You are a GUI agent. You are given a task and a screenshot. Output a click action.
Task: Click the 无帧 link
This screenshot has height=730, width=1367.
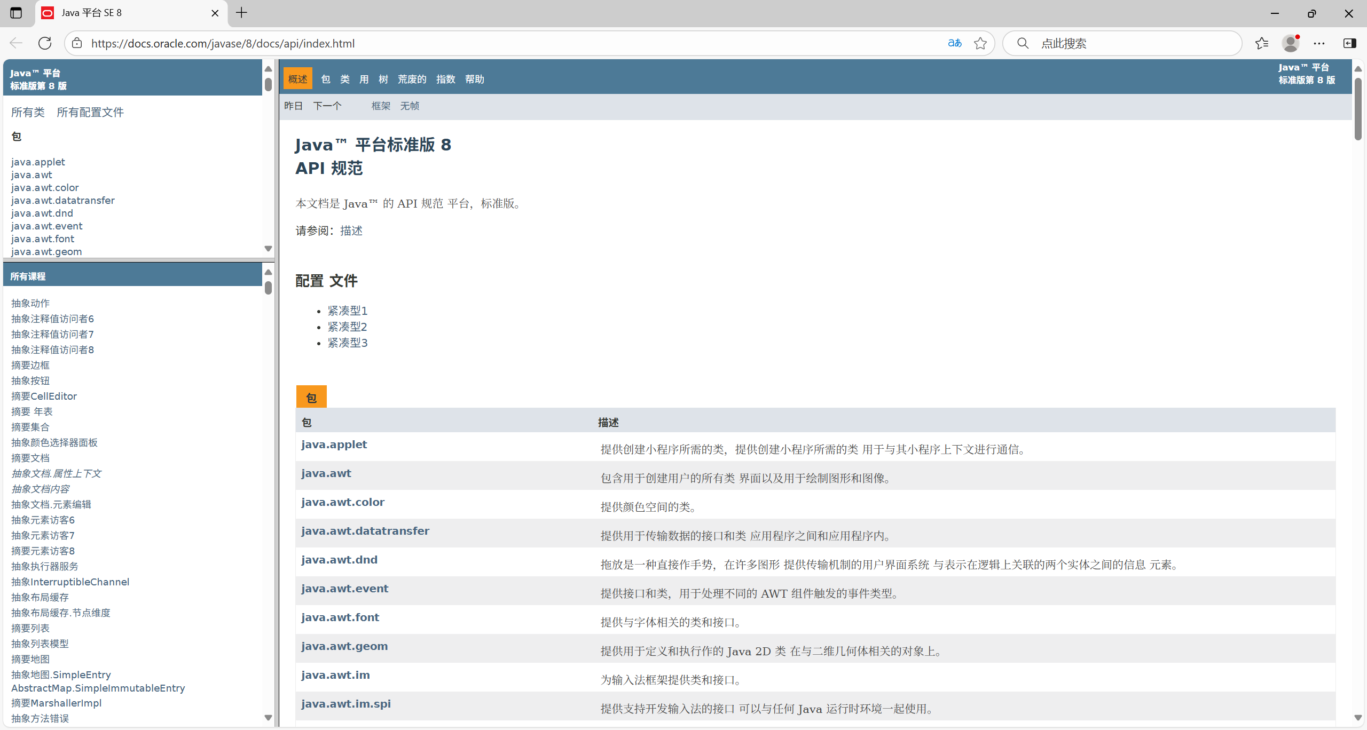click(410, 106)
